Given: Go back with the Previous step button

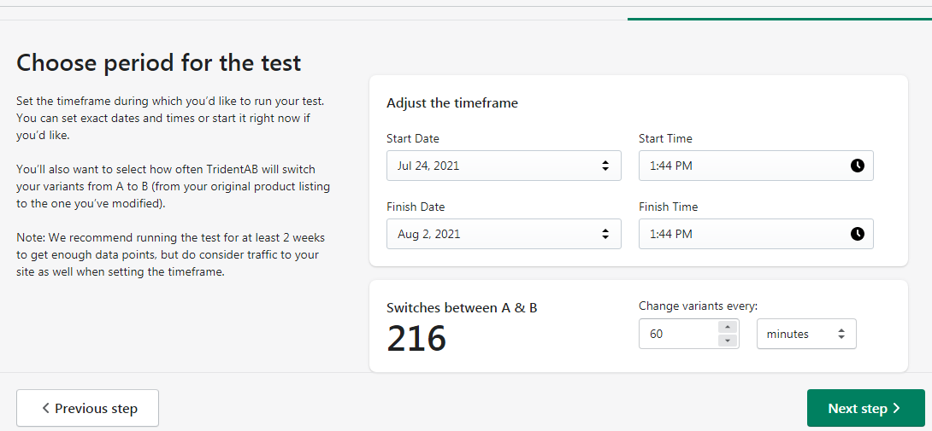Looking at the screenshot, I should click(x=88, y=409).
